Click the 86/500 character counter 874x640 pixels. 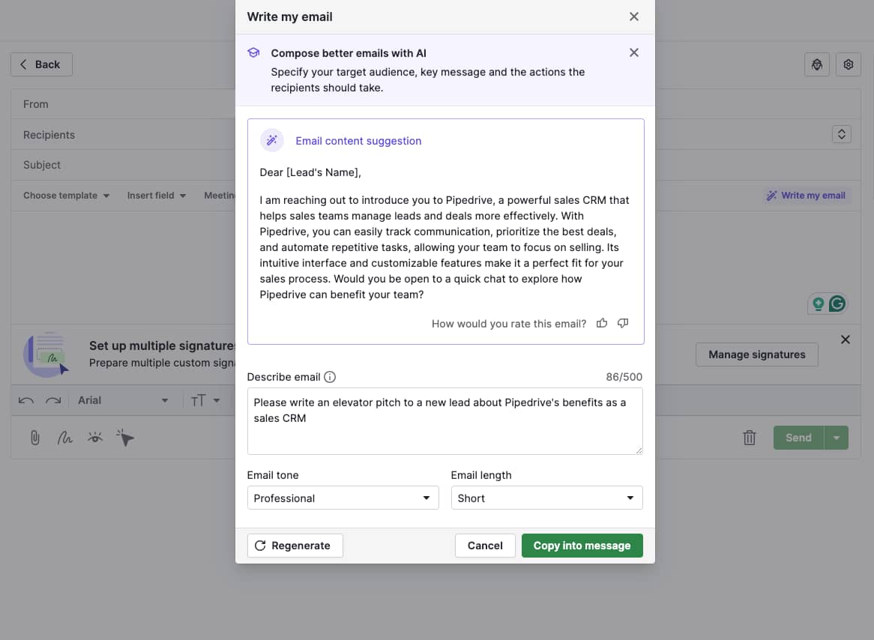[624, 377]
